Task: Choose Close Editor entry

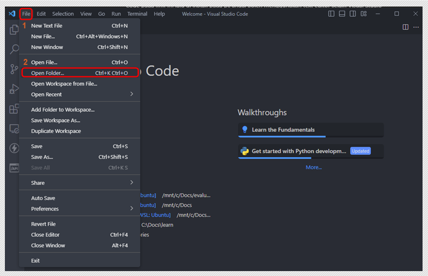Action: click(x=80, y=235)
